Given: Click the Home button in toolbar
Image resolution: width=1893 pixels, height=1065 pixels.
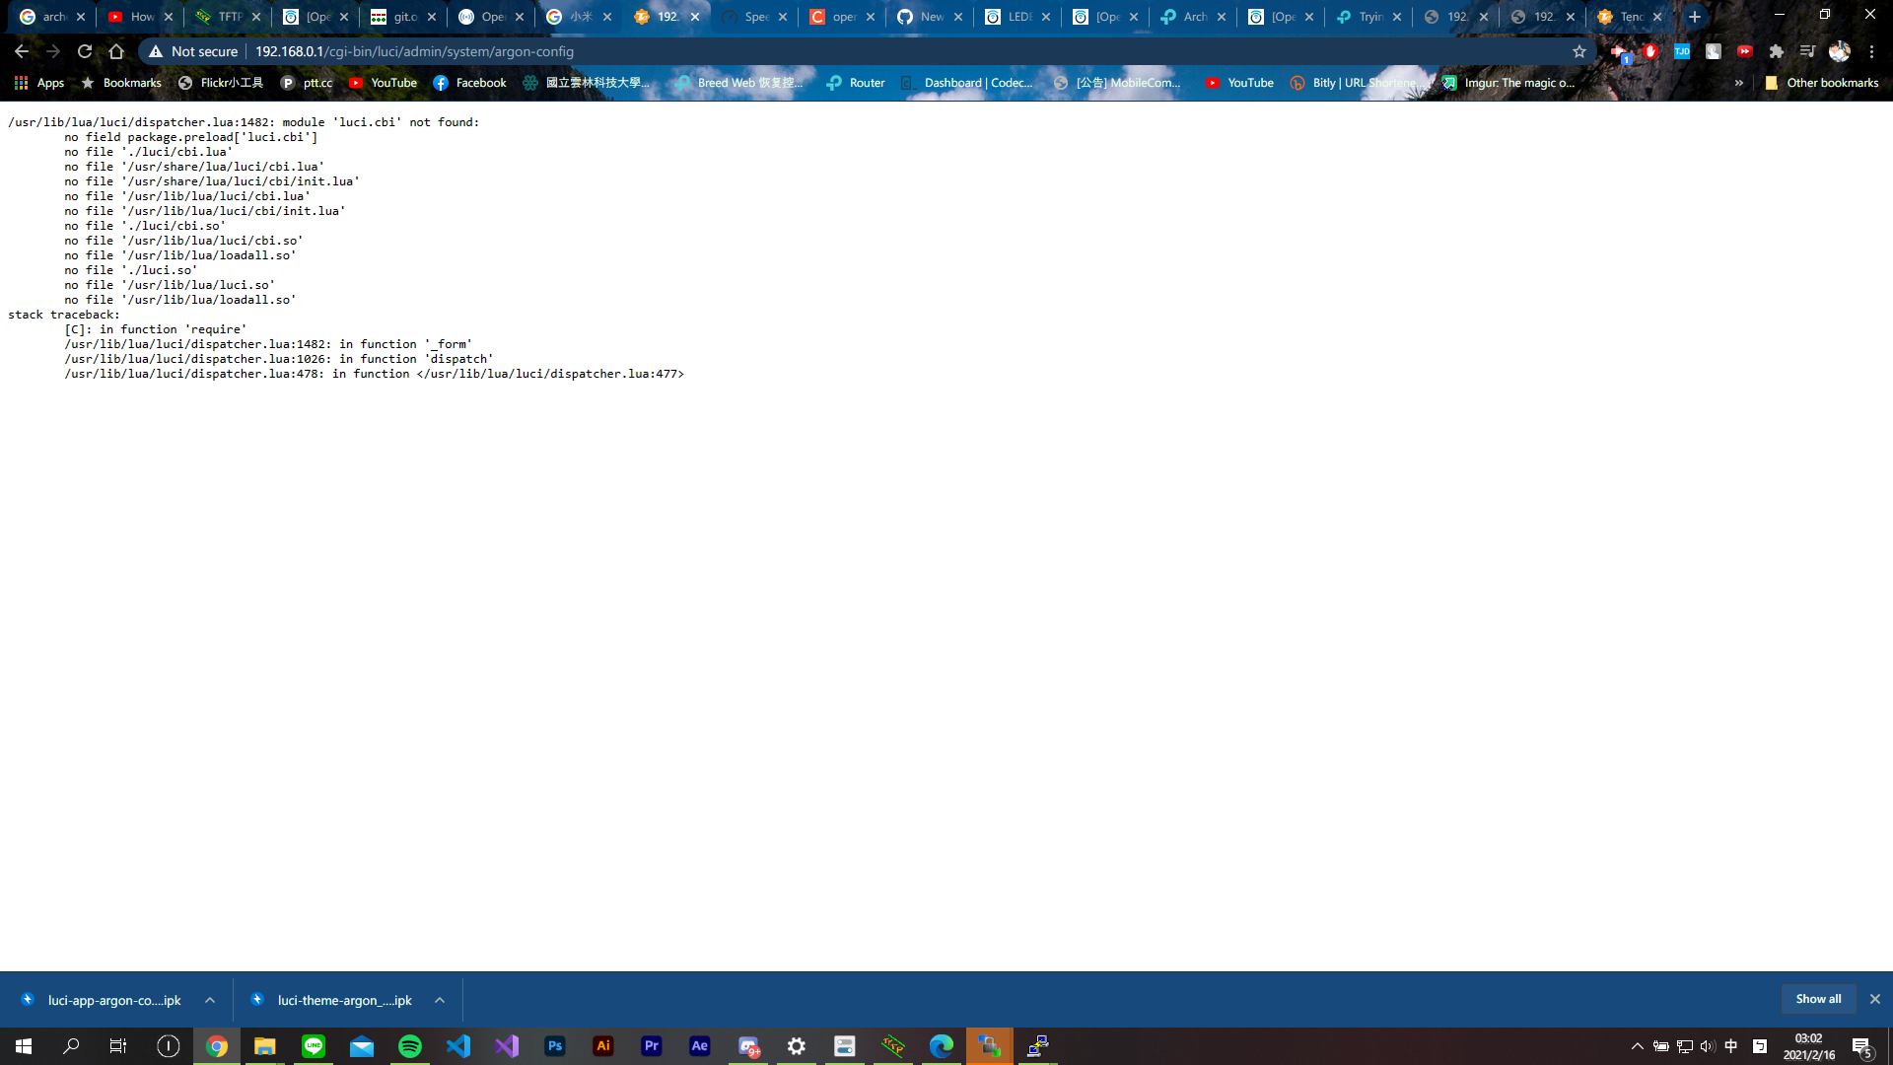Looking at the screenshot, I should click(116, 51).
